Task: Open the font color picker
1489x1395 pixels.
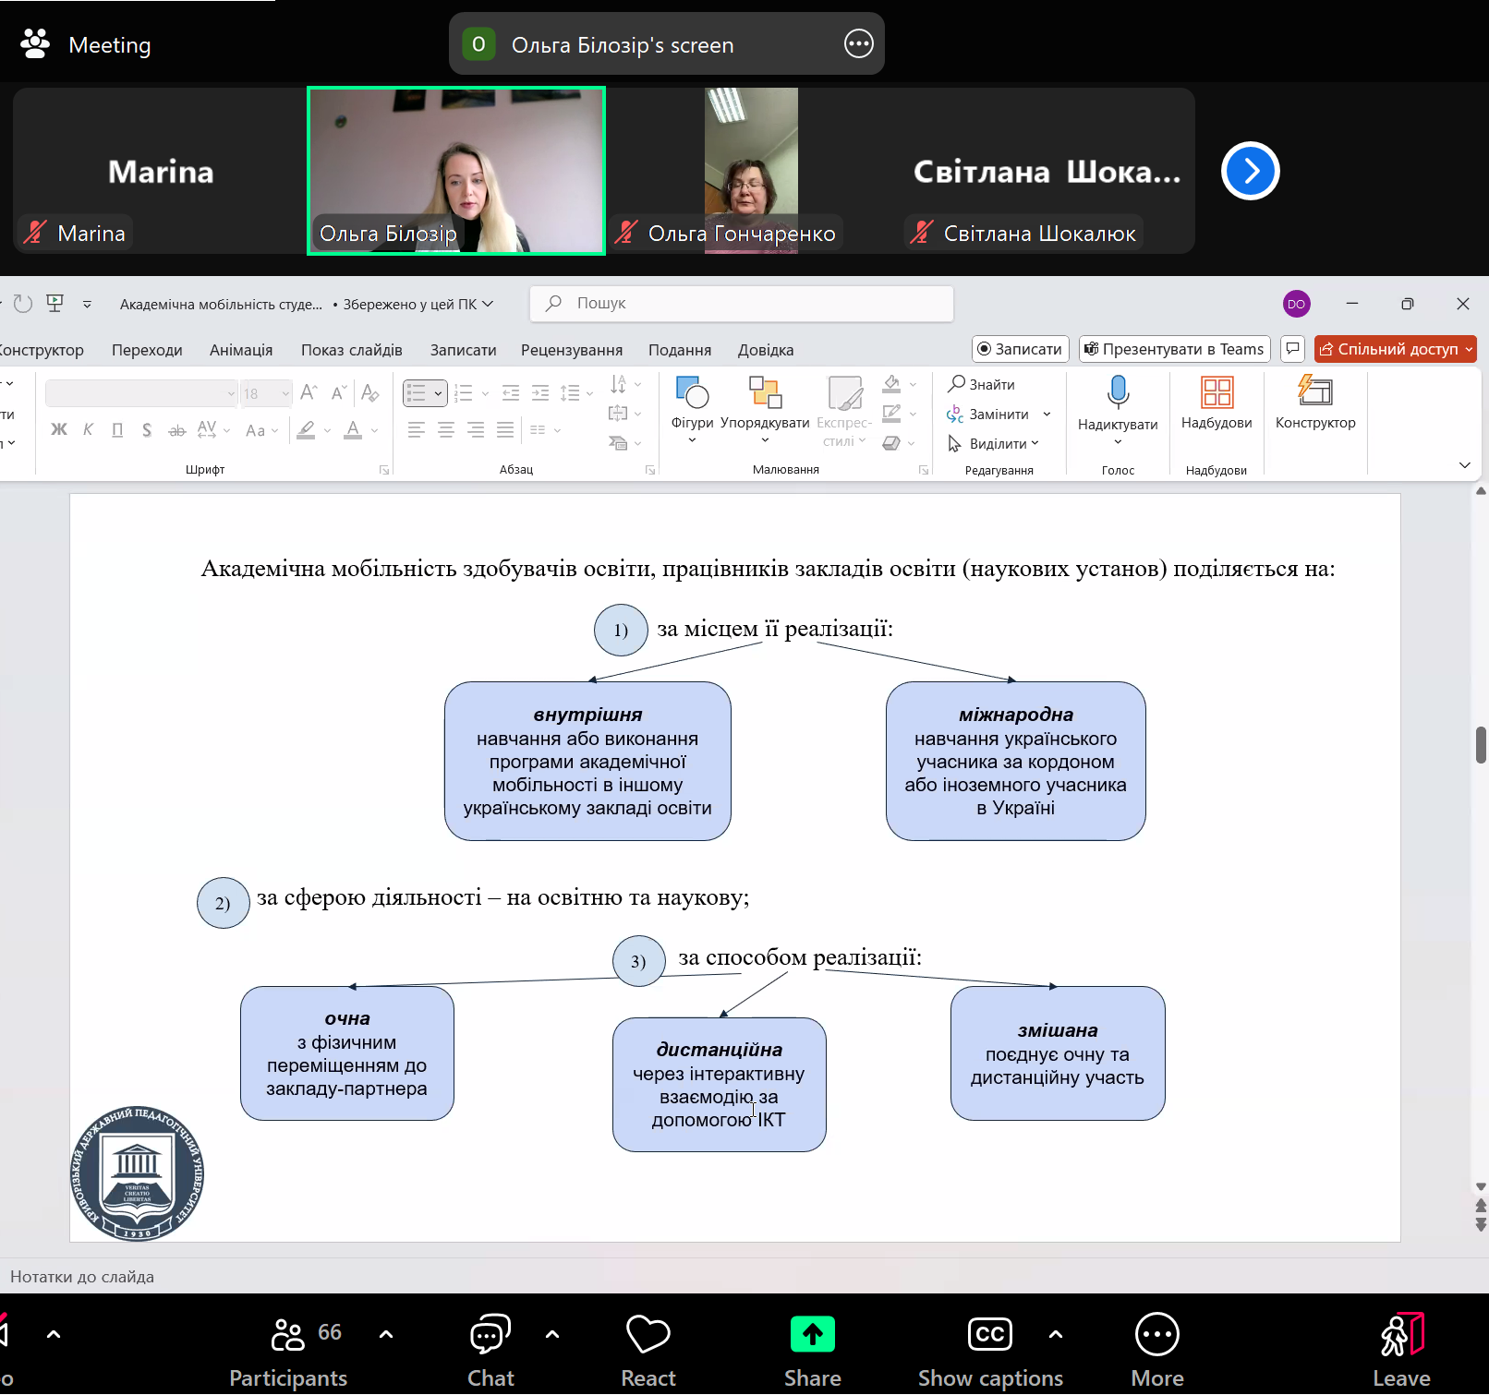Action: (373, 430)
